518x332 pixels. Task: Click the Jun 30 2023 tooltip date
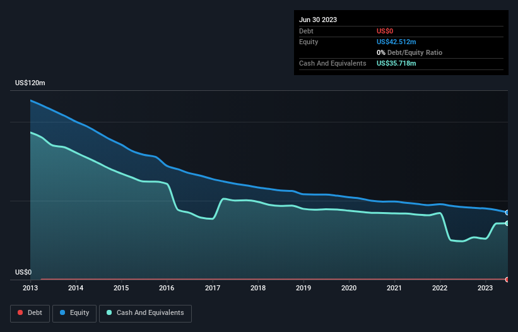318,20
